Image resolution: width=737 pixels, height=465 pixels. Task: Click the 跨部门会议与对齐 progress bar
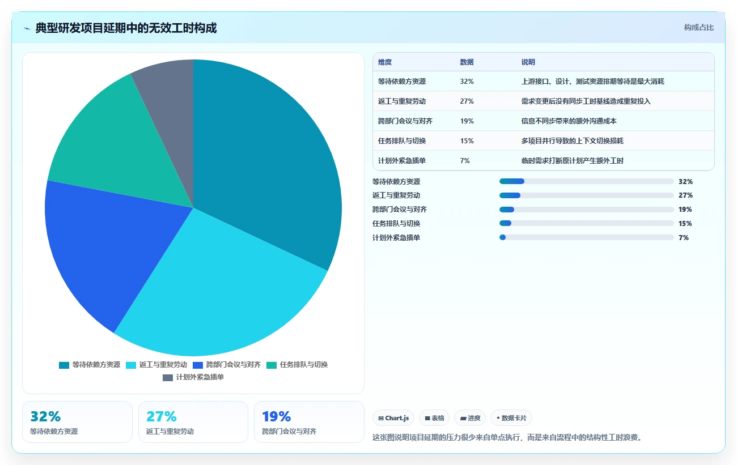tap(587, 210)
